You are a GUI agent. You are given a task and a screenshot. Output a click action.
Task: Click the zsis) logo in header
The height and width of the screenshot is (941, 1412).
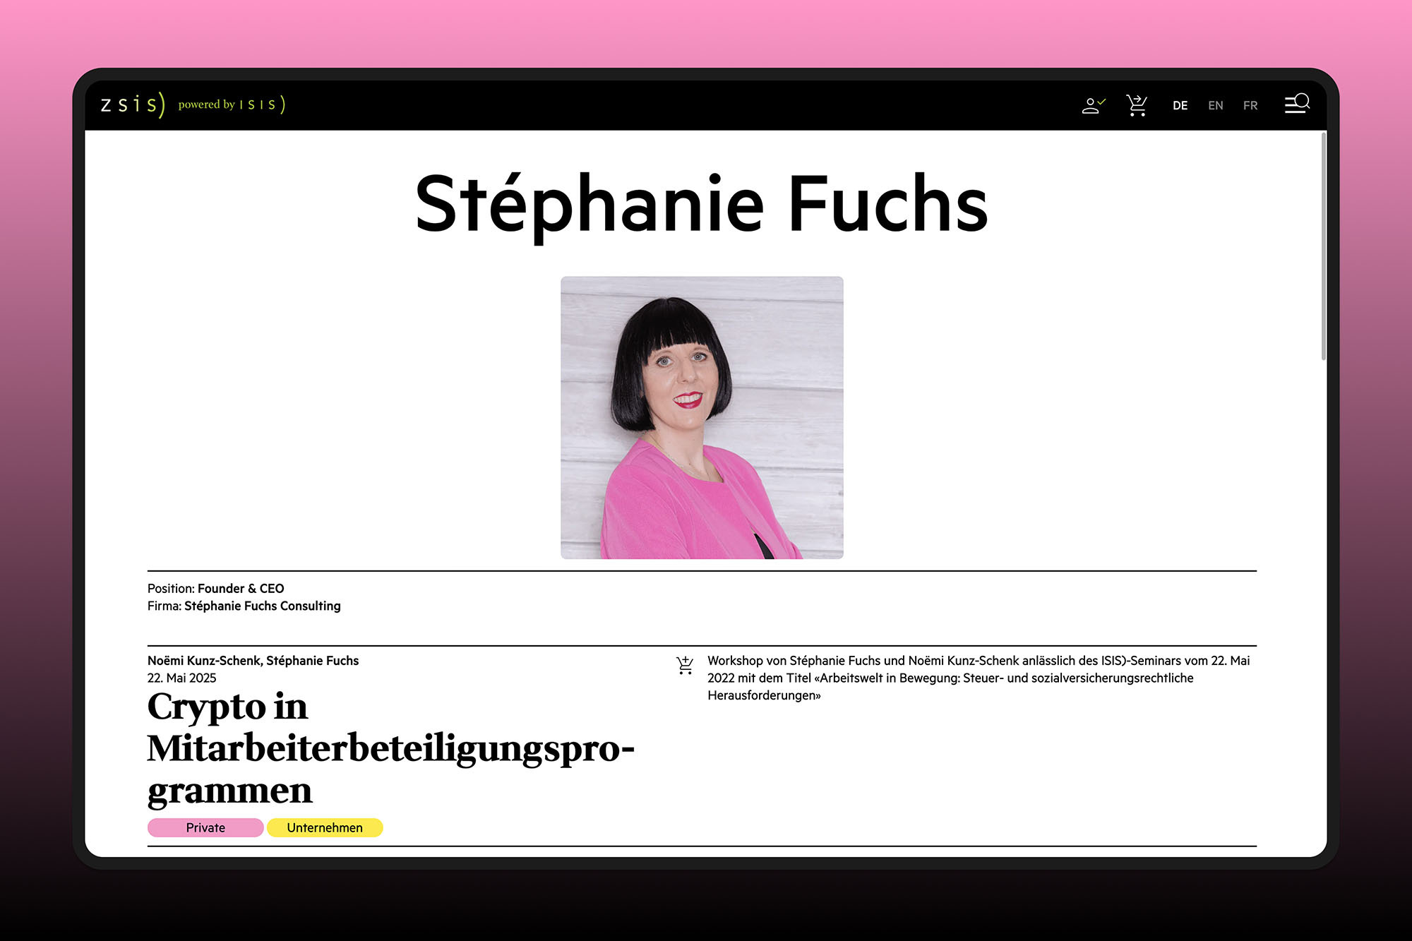point(133,104)
